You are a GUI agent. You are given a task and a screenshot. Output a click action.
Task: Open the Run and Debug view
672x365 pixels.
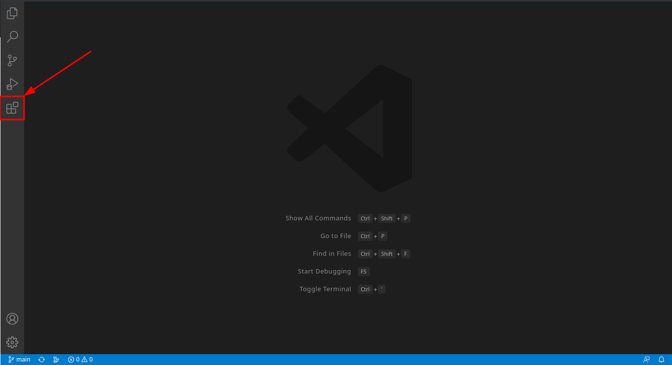(x=12, y=84)
